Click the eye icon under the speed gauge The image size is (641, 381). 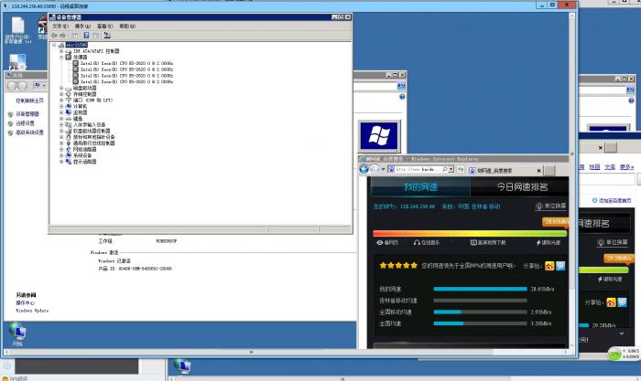pyautogui.click(x=380, y=242)
